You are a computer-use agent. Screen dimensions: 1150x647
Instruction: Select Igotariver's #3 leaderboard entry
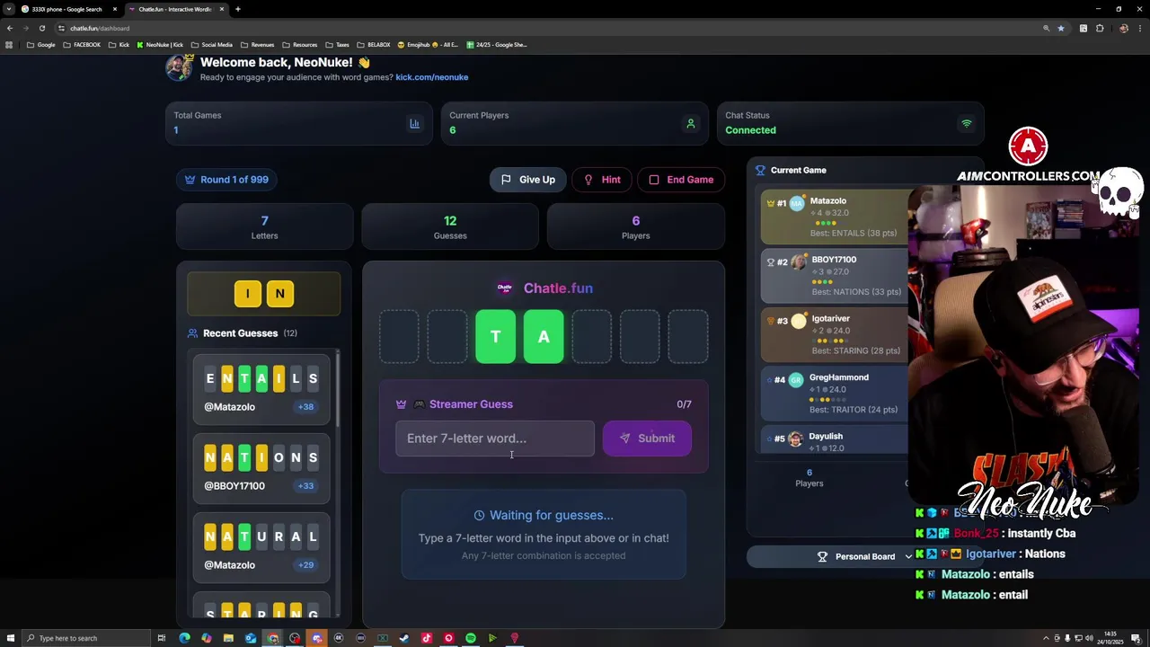(x=834, y=334)
